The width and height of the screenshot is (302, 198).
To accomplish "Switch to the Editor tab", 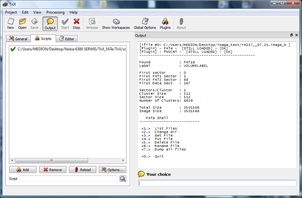I will 67,39.
